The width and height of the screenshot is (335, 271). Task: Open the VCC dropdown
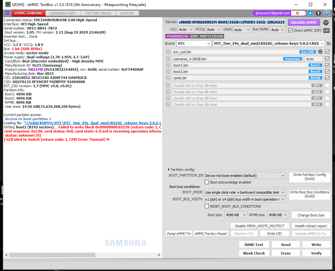(x=186, y=29)
